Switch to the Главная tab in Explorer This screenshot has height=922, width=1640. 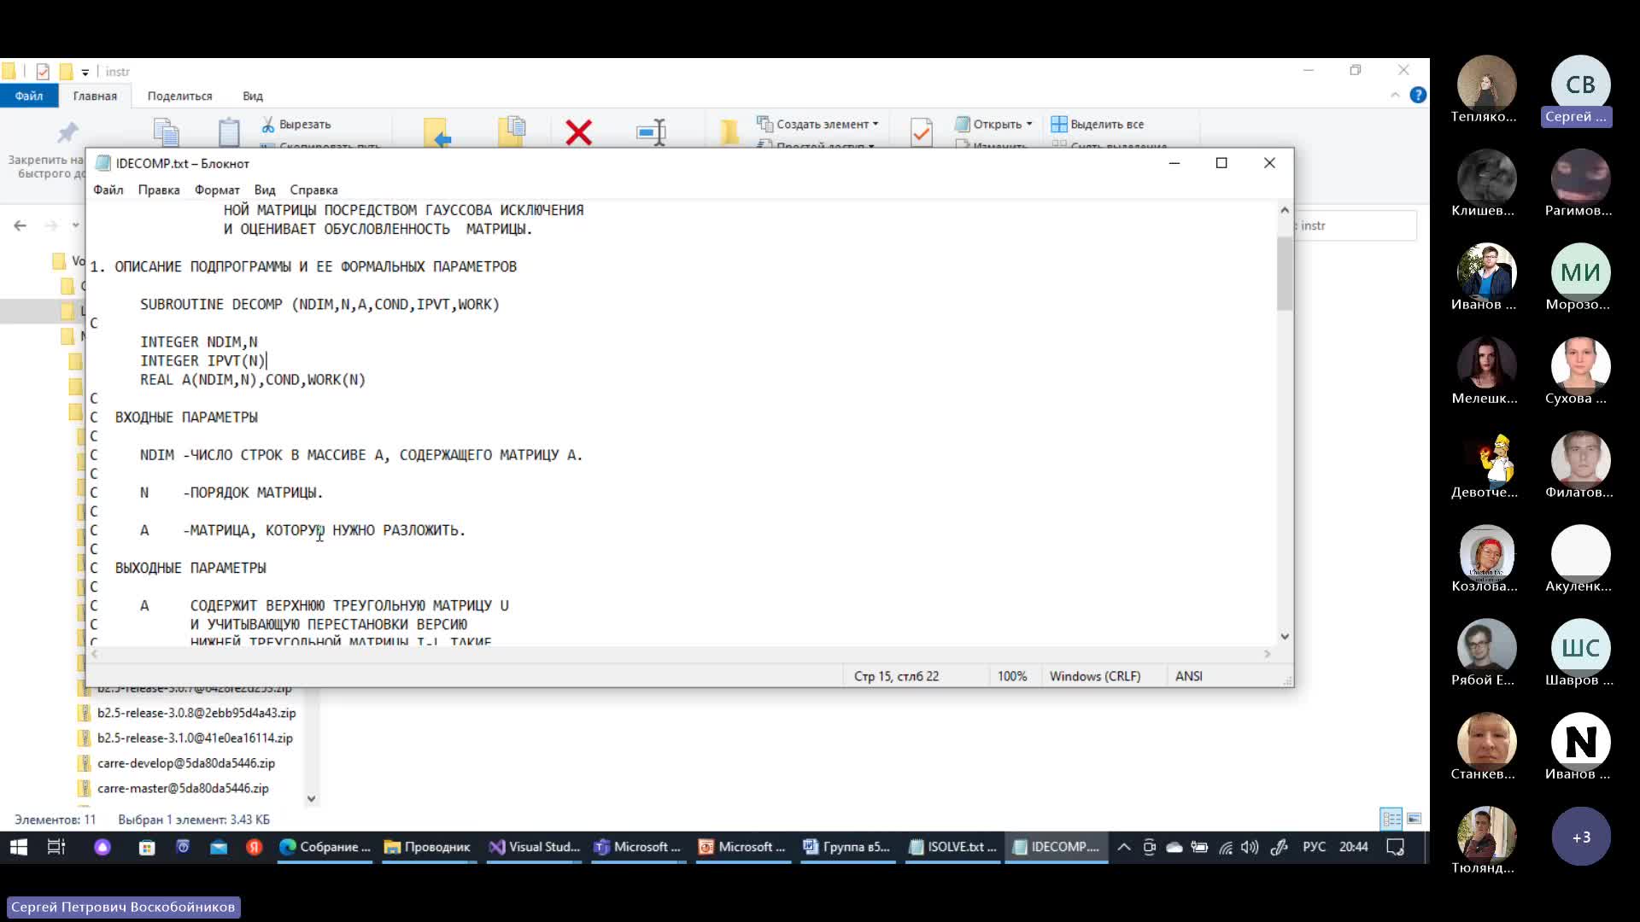click(95, 96)
